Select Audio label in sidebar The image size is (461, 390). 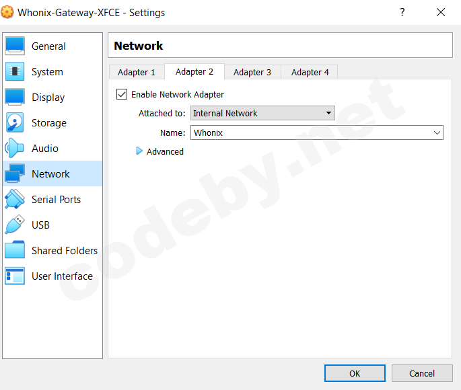[x=45, y=149]
